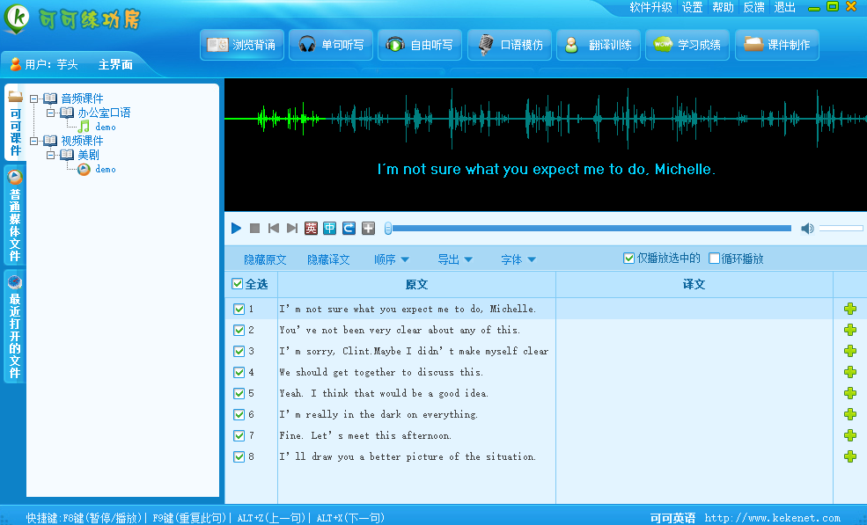Collapse the 音频课件 tree node
The height and width of the screenshot is (525, 867).
[x=33, y=98]
